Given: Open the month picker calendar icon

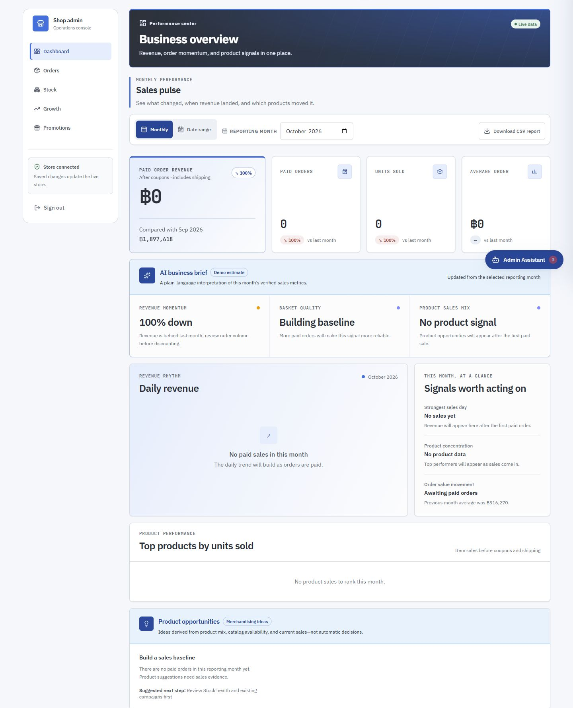Looking at the screenshot, I should pyautogui.click(x=345, y=131).
